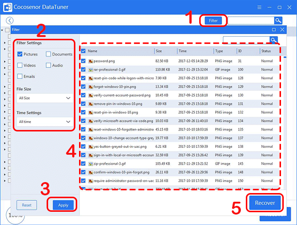Viewport: 297px width, 225px height.
Task: Click the Filter dialog search magnifier button
Action: [x=274, y=40]
